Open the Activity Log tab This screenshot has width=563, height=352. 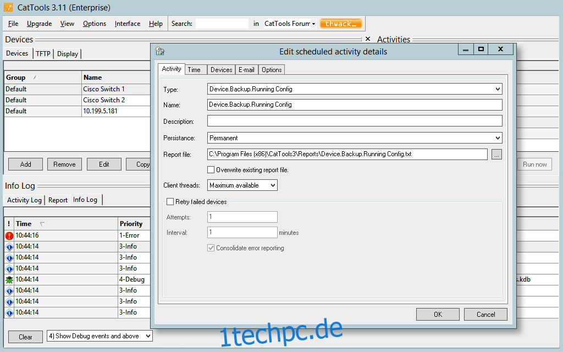coord(24,200)
